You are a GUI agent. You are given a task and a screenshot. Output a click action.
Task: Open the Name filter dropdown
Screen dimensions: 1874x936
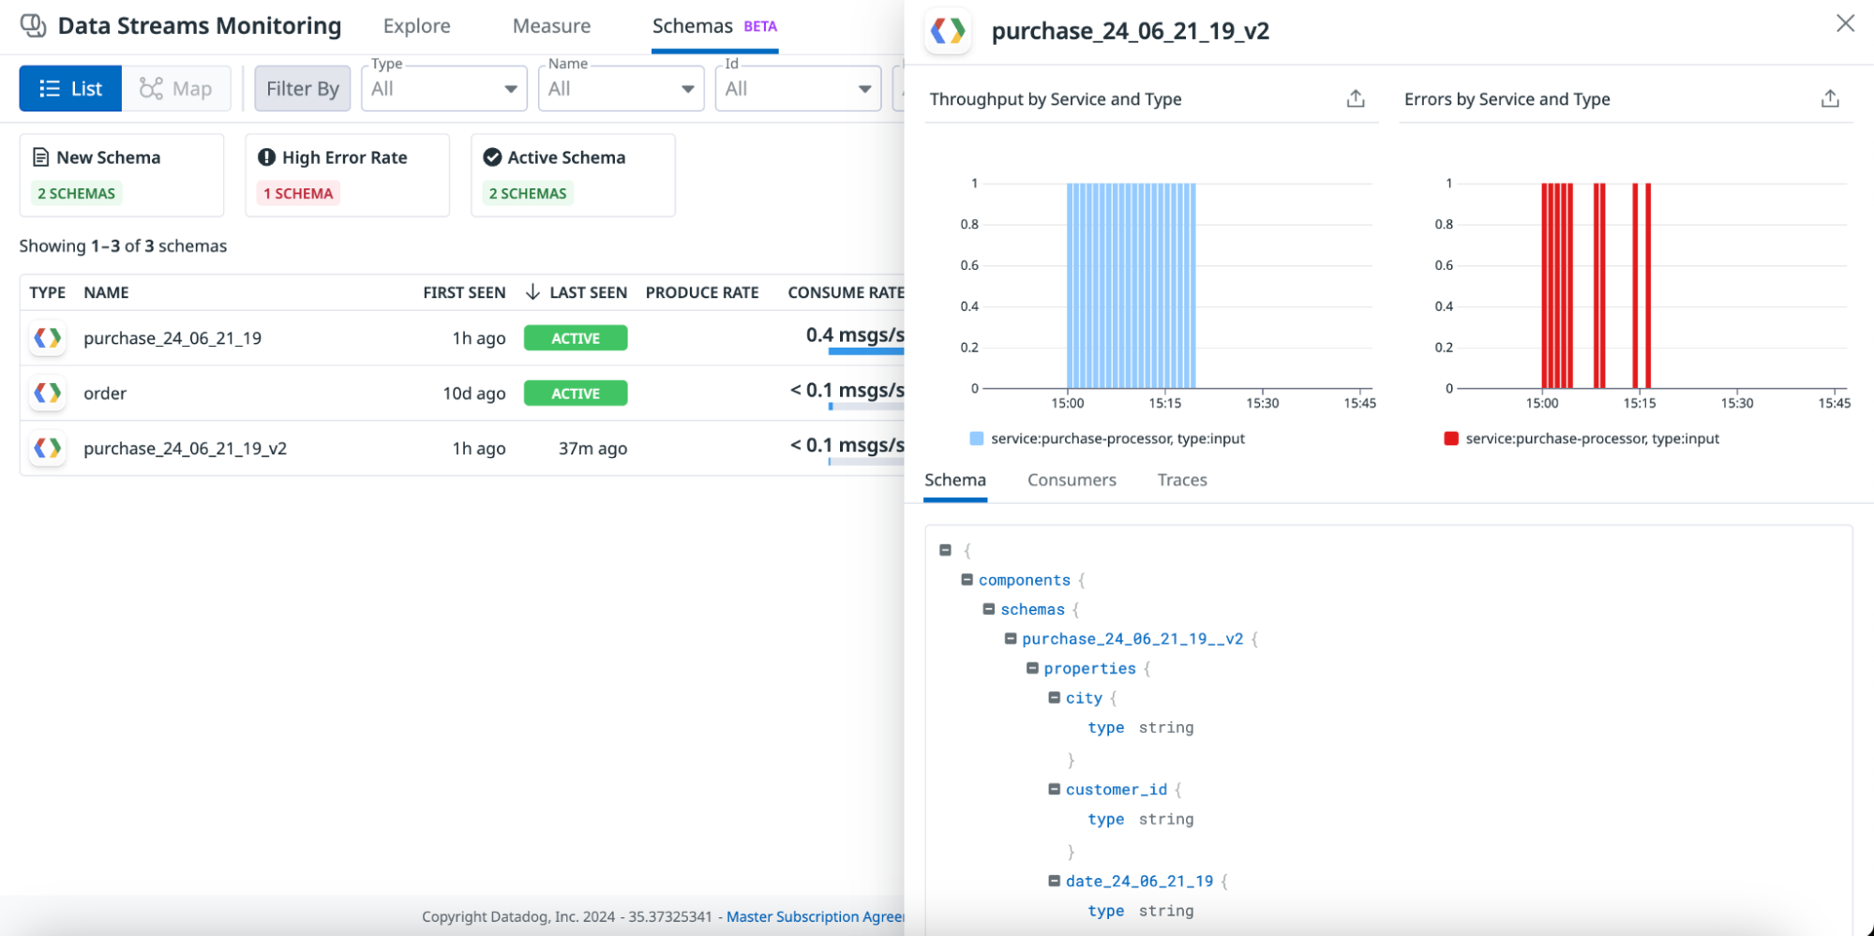pyautogui.click(x=622, y=88)
